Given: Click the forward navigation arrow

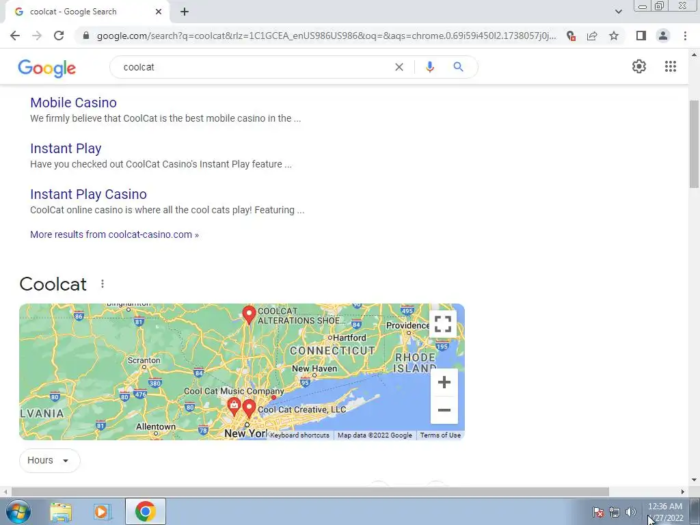Looking at the screenshot, I should coord(37,36).
